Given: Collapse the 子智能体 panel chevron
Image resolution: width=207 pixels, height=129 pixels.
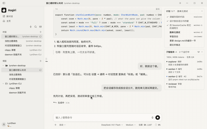Looking at the screenshot, I should (202, 52).
